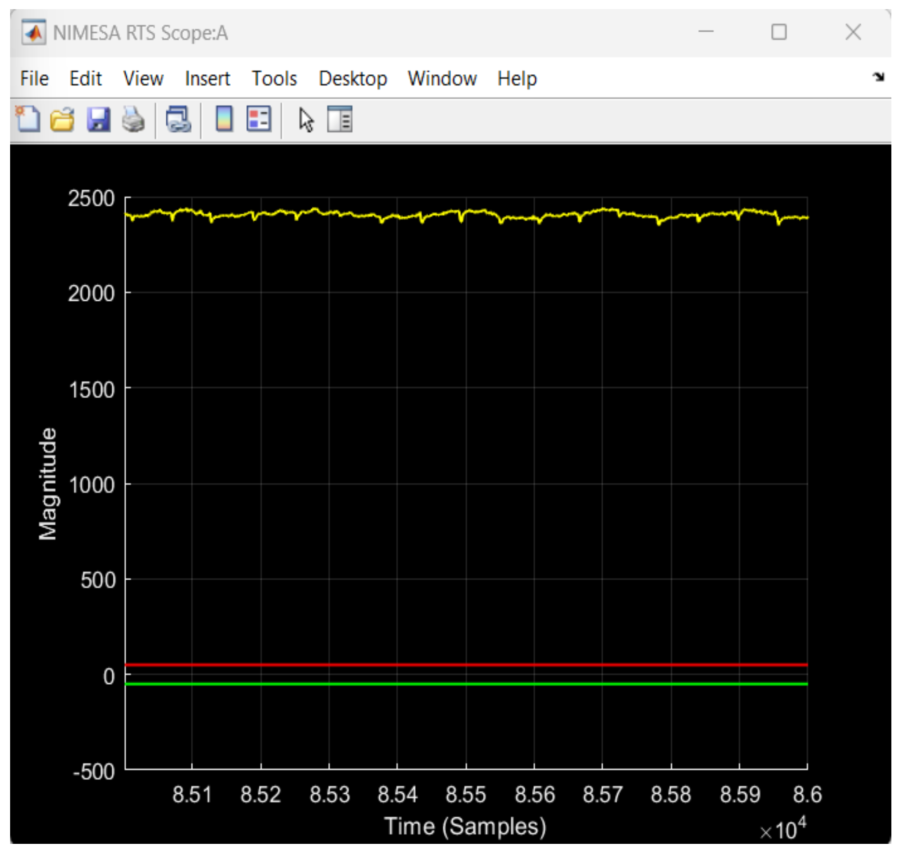Screen dimensions: 901x853
Task: Select the yellow signal trace
Action: [466, 215]
